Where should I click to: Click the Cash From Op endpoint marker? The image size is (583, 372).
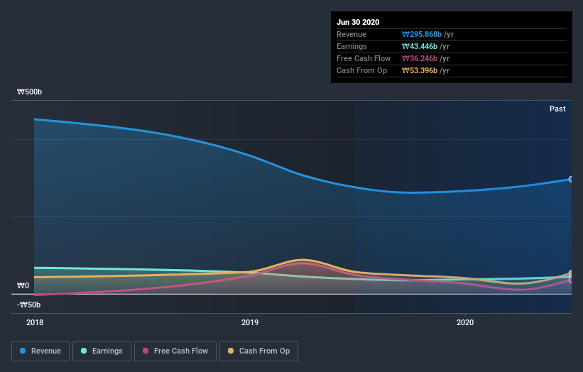(571, 273)
